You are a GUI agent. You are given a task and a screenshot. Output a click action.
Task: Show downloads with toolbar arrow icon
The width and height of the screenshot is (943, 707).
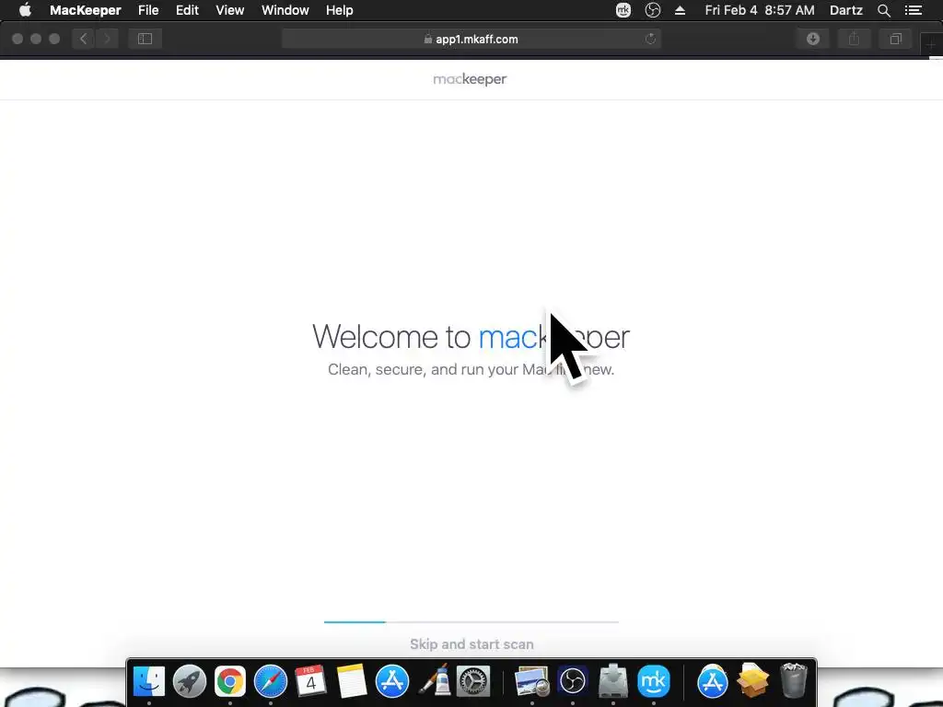tap(813, 39)
